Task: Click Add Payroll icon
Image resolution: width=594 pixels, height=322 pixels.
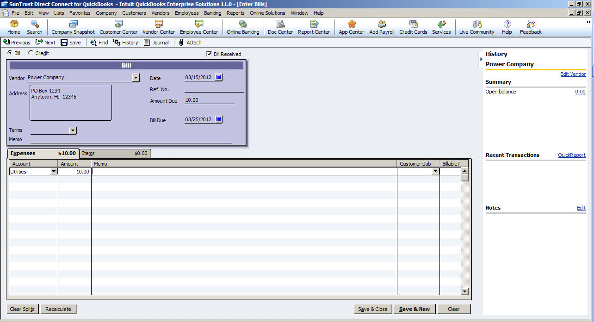Action: click(382, 27)
